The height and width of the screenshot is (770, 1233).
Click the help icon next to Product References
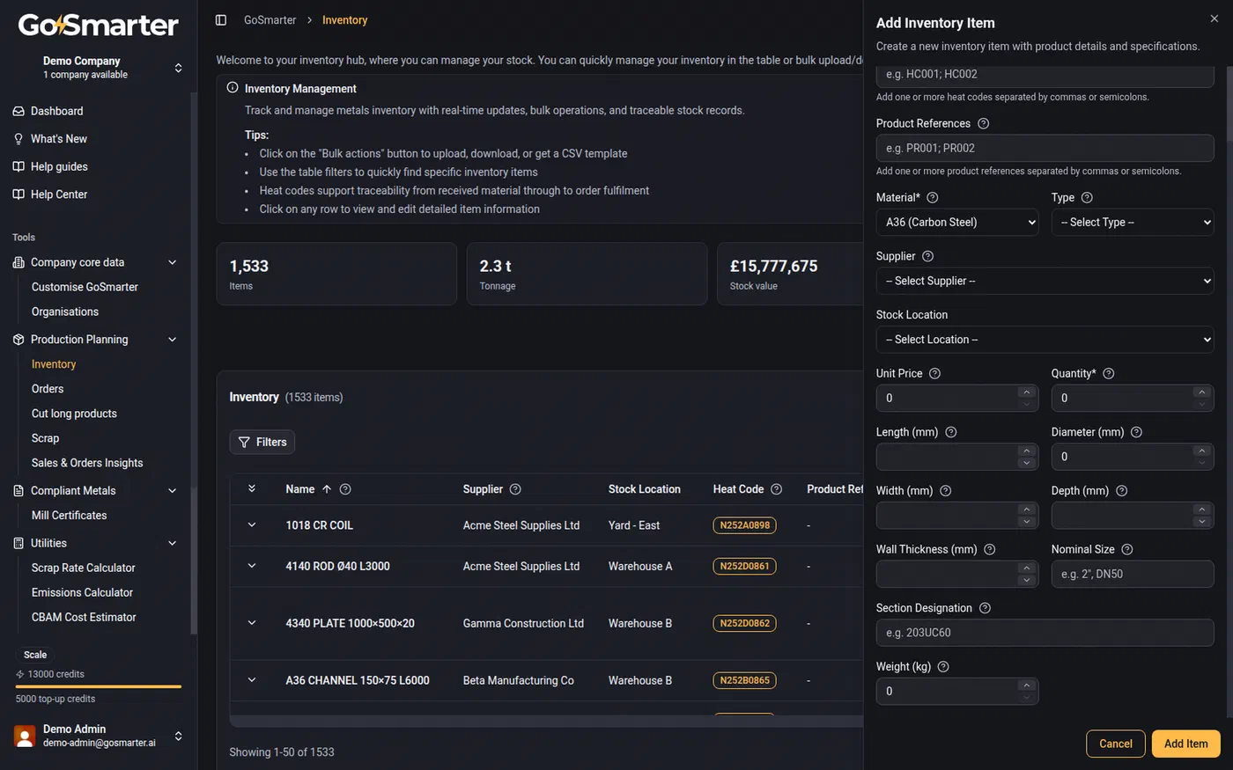click(x=984, y=124)
